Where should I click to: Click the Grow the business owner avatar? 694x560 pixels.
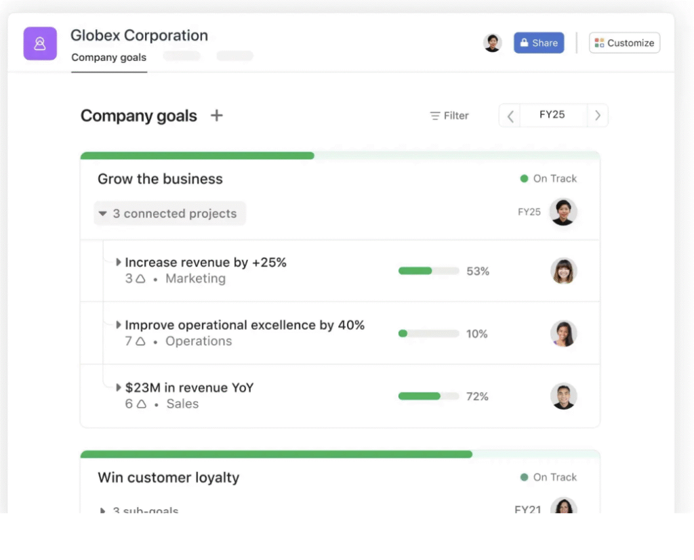pyautogui.click(x=563, y=212)
